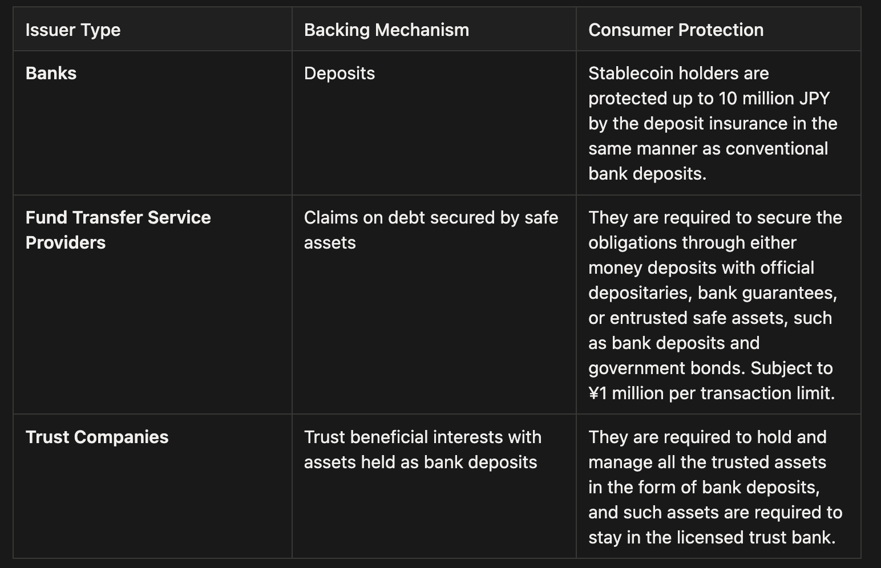Click the Deposits backing mechanism cell
The width and height of the screenshot is (881, 568).
(339, 73)
